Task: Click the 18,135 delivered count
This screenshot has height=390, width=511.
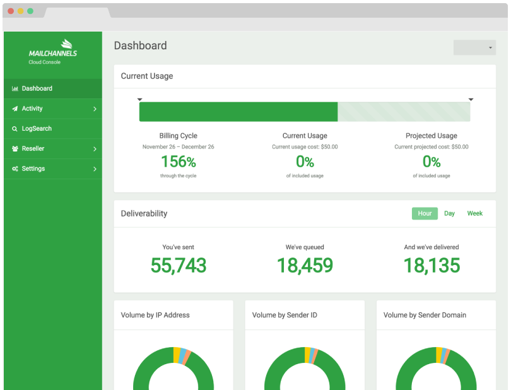Action: pos(432,265)
